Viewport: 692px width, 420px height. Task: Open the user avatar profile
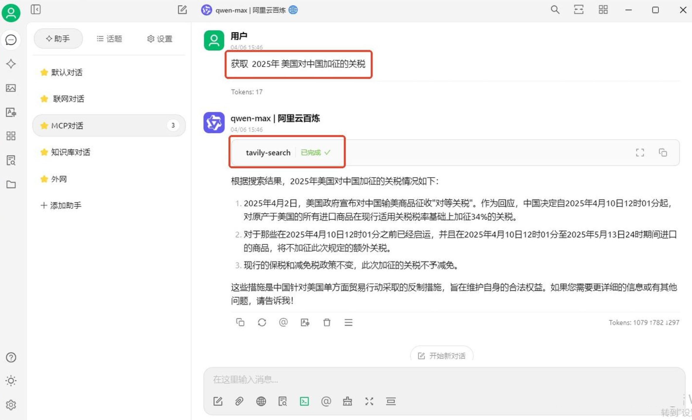[x=11, y=13]
